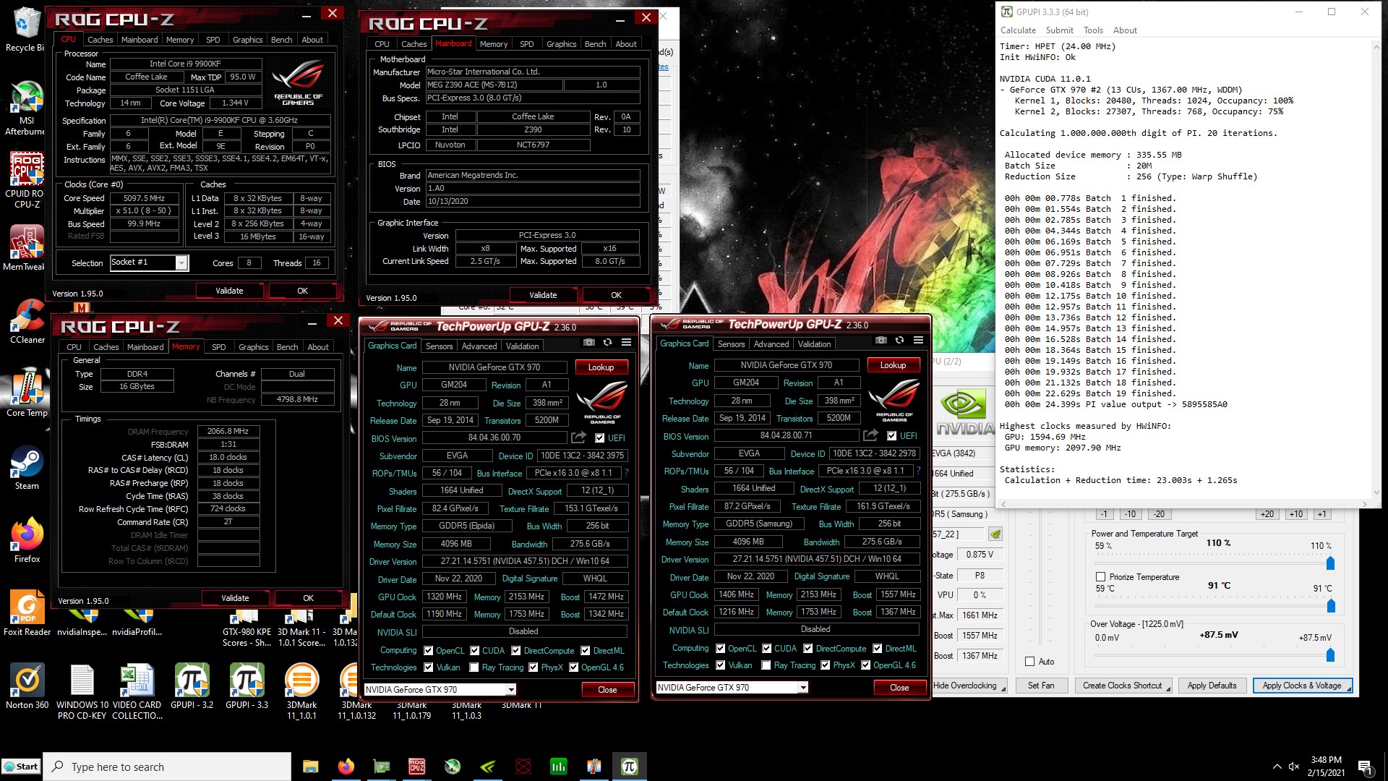This screenshot has height=781, width=1388.
Task: Expand Create Clocks Shortcut button menu
Action: (x=1168, y=689)
